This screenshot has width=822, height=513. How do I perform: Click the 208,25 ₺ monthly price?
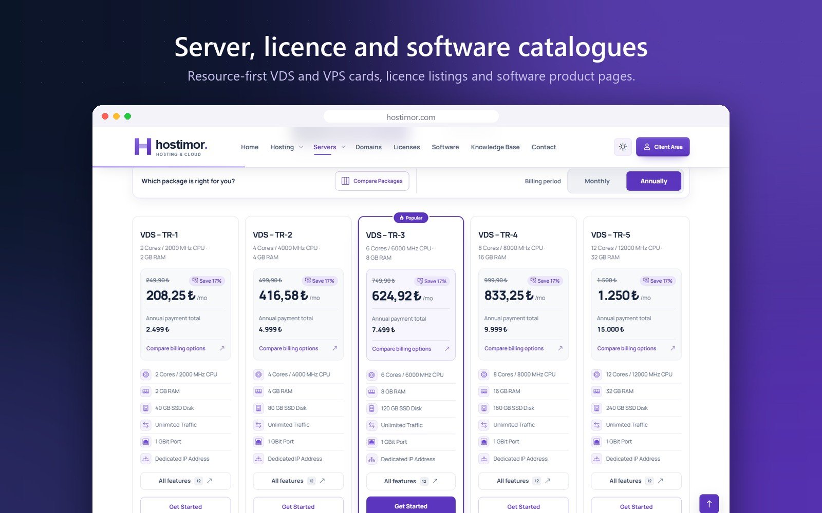click(171, 295)
